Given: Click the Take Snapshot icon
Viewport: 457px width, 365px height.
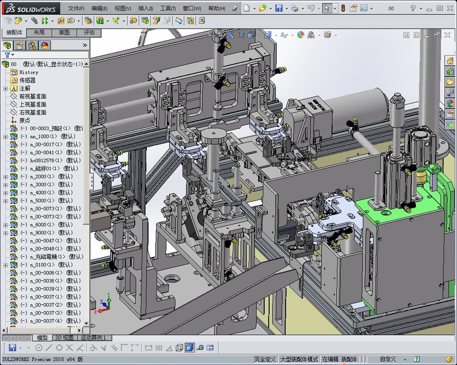Looking at the screenshot, I should pos(202,21).
